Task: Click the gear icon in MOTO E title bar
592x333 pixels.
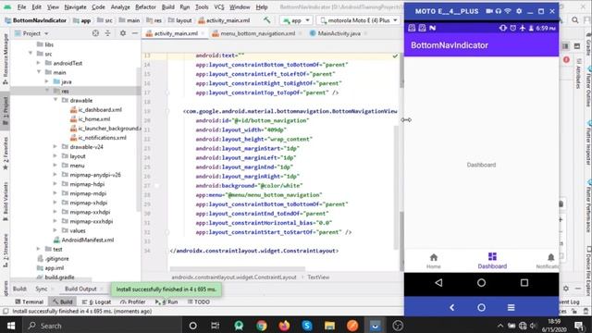Action: (519, 11)
